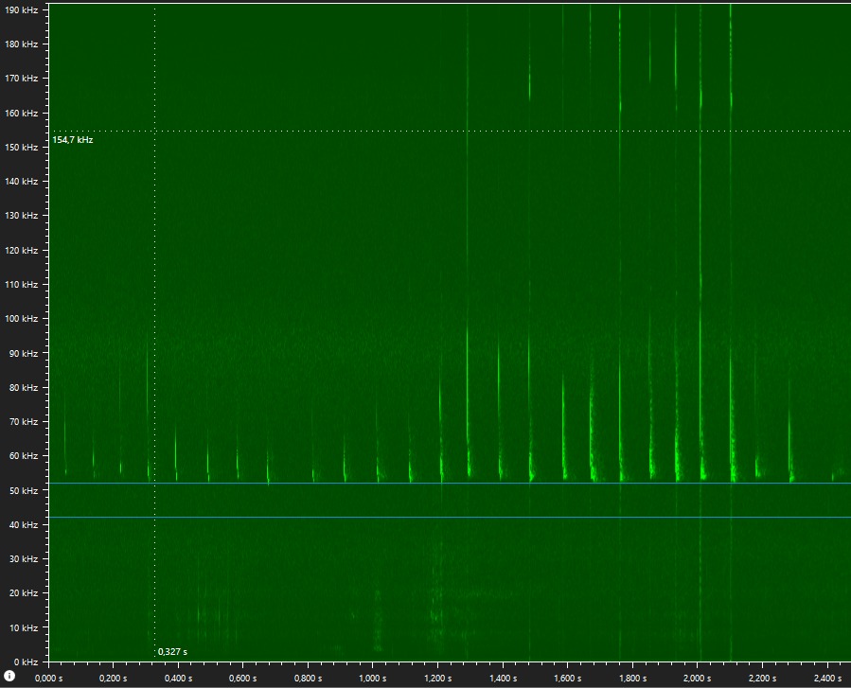Image resolution: width=851 pixels, height=688 pixels.
Task: Click the 0,600 s label on time axis
Action: pyautogui.click(x=243, y=679)
